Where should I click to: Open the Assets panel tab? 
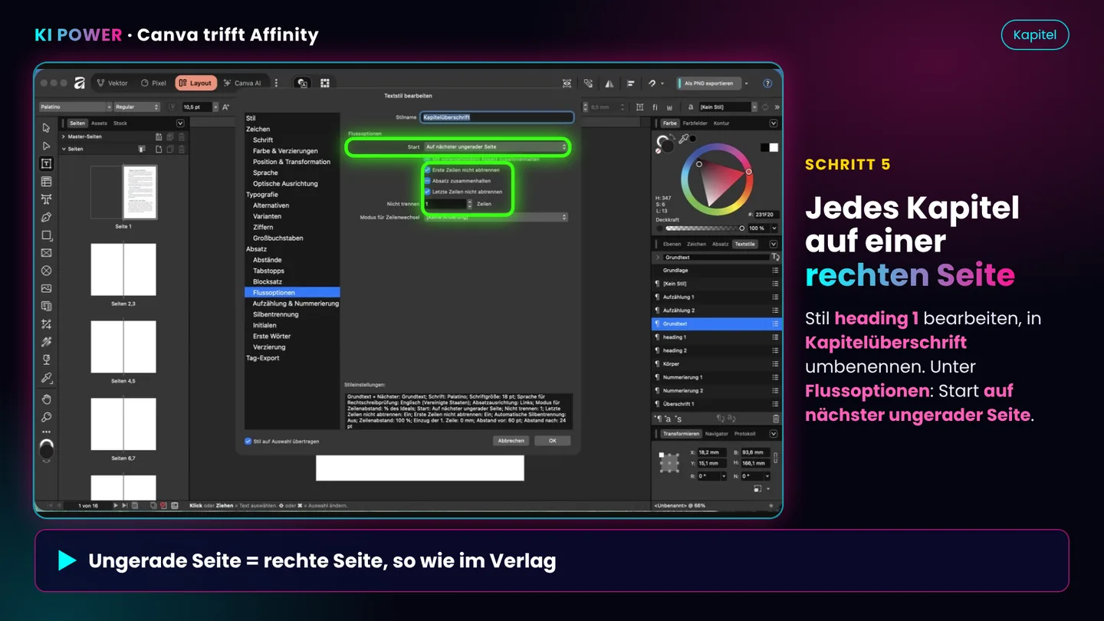[99, 123]
